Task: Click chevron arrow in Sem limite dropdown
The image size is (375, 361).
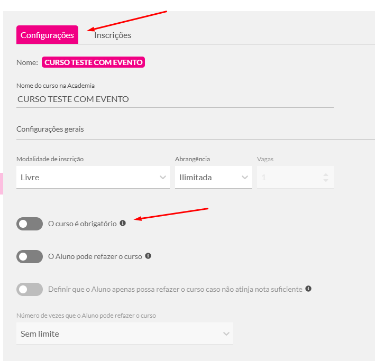Action: pos(226,334)
